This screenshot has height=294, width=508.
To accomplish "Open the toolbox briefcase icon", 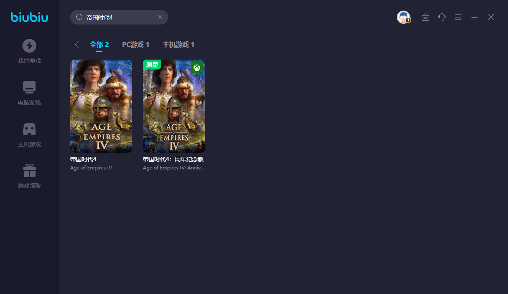I will tap(426, 17).
